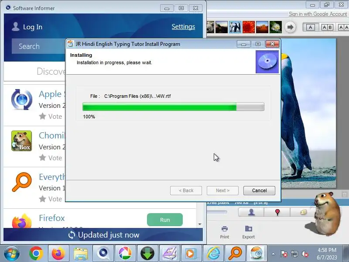The width and height of the screenshot is (349, 262).
Task: Click Print in Picasa viewer
Action: pos(224,232)
